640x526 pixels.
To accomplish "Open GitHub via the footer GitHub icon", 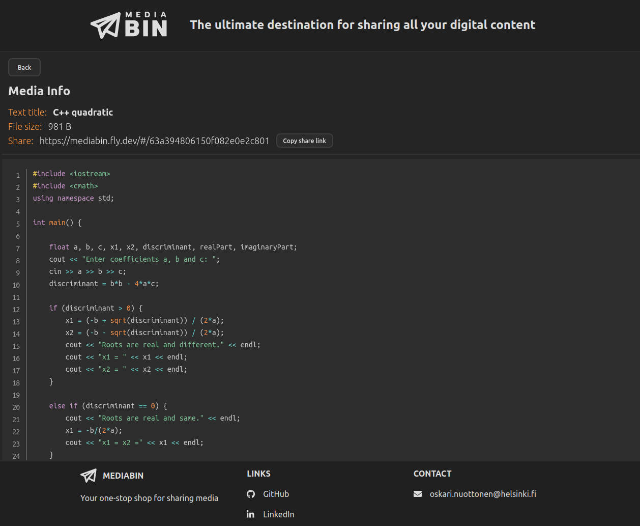I will tap(251, 493).
